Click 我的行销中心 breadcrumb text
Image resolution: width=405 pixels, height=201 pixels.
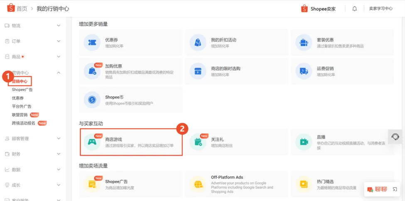(x=53, y=9)
